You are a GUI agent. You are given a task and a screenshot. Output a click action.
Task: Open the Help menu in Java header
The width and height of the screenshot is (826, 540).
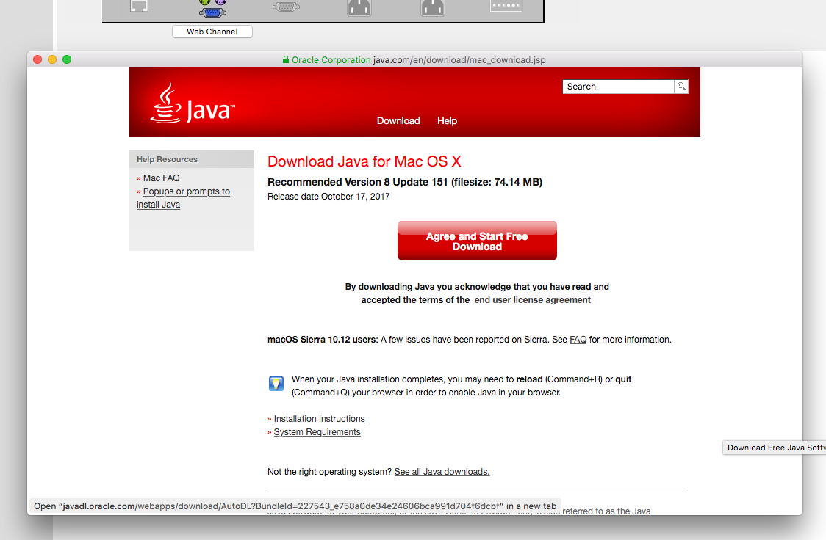coord(447,120)
